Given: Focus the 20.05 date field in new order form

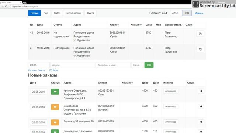Looking at the screenshot, I should 39,65.
